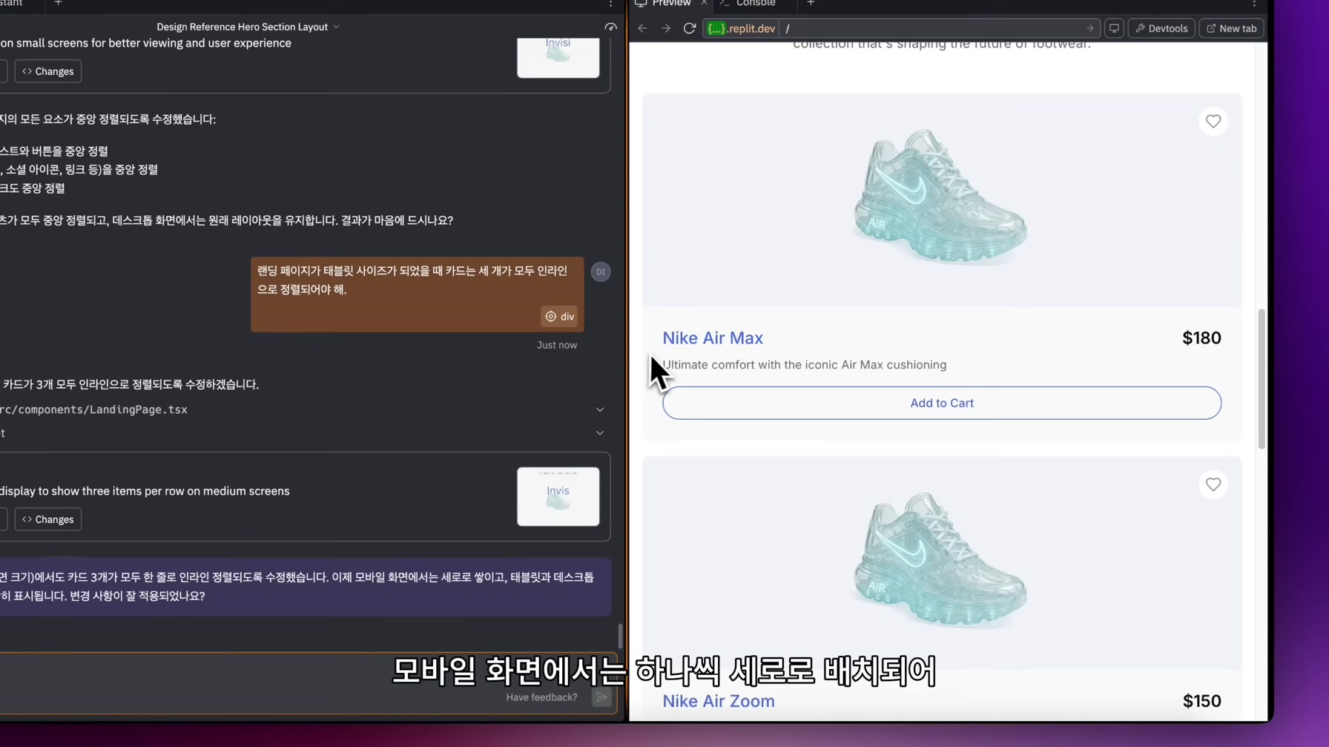Viewport: 1329px width, 747px height.
Task: Favorite the Nike Air Zoom shoe
Action: click(1213, 484)
